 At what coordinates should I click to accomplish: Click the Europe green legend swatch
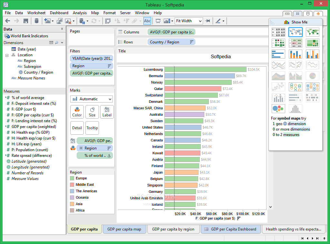(72, 178)
